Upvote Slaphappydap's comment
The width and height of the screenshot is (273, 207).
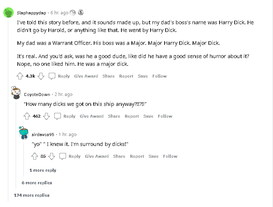click(x=20, y=76)
